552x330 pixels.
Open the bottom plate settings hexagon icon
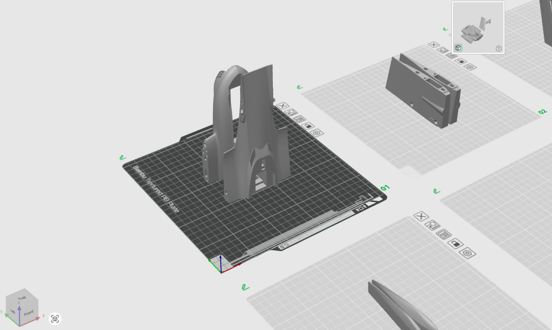(468, 253)
